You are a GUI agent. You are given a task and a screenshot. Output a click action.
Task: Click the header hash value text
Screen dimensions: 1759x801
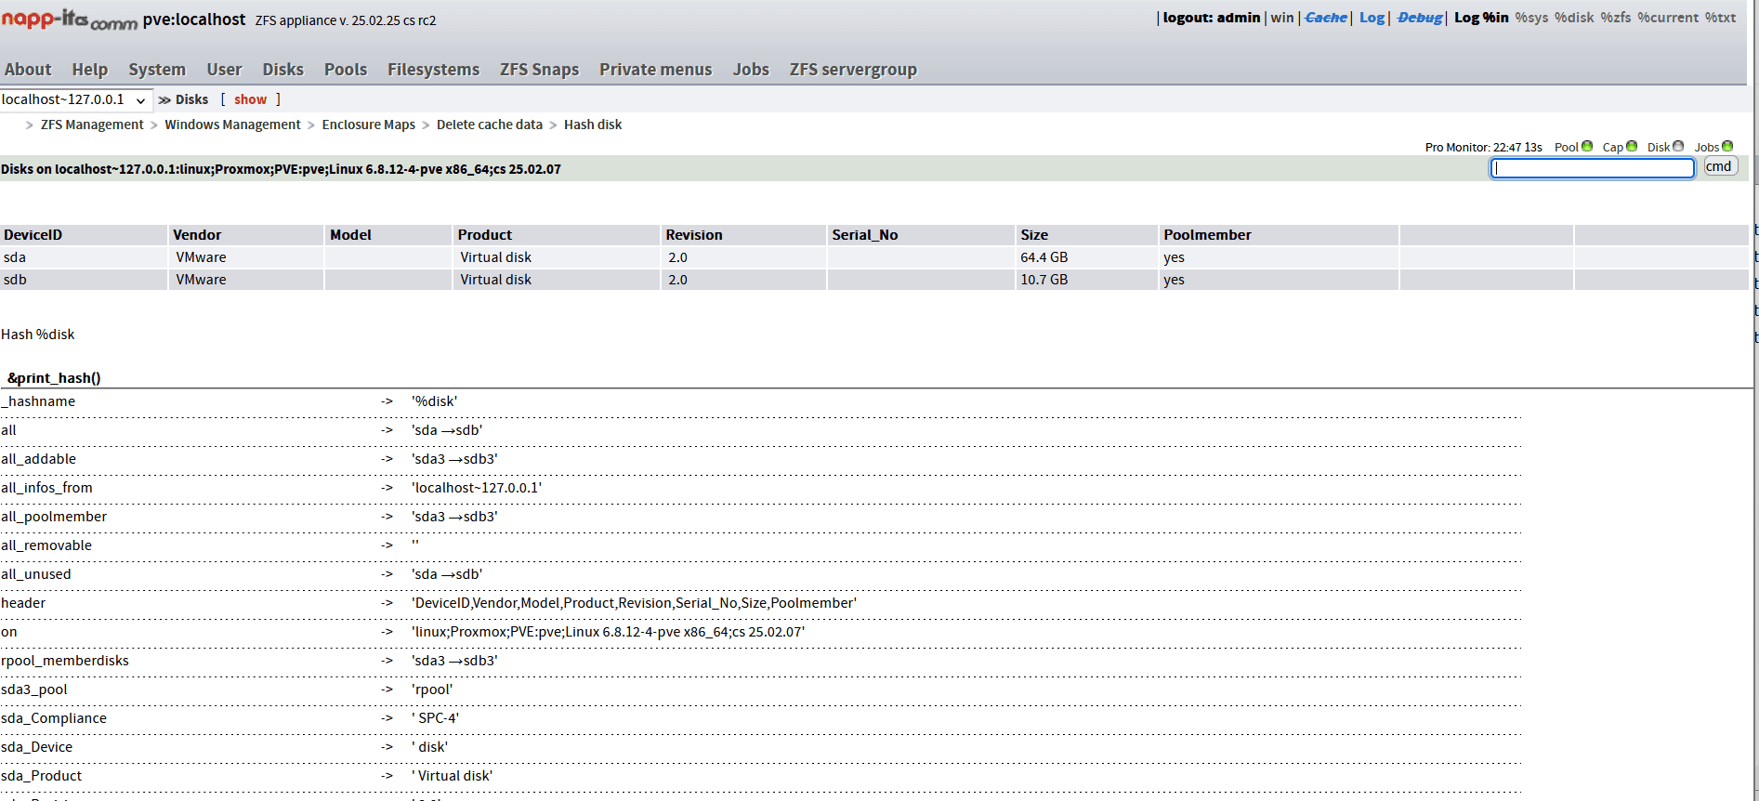coord(634,603)
